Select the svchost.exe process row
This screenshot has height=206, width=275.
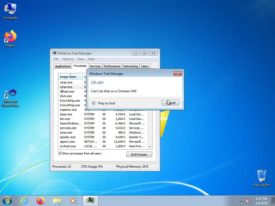(103, 146)
